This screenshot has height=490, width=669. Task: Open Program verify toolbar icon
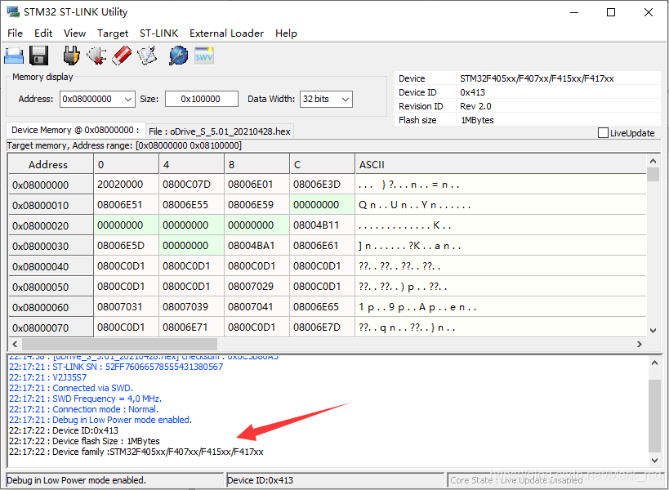[148, 56]
